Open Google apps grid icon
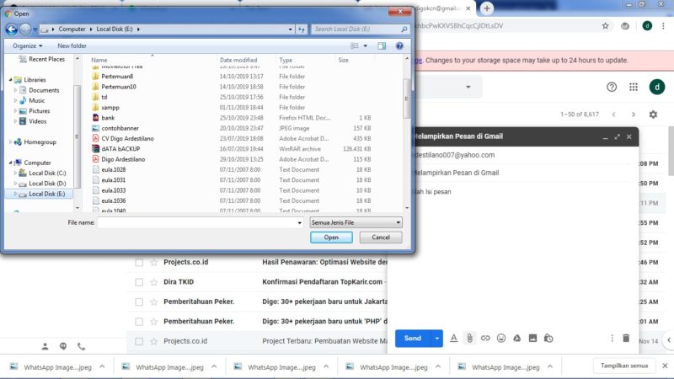 click(634, 87)
